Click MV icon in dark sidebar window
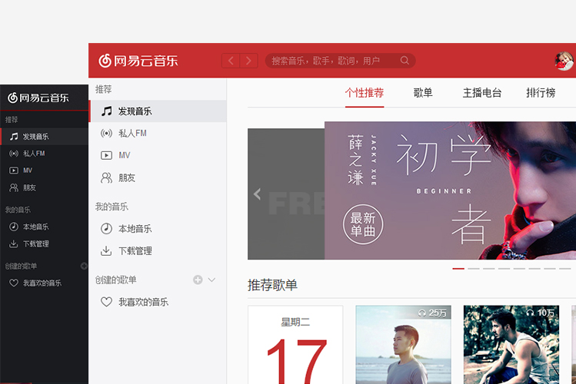 pyautogui.click(x=14, y=170)
